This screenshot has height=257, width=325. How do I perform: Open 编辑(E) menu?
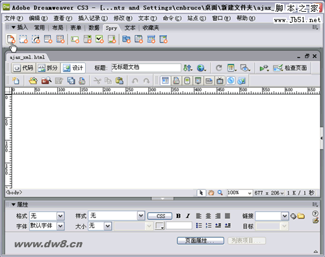pos(38,18)
